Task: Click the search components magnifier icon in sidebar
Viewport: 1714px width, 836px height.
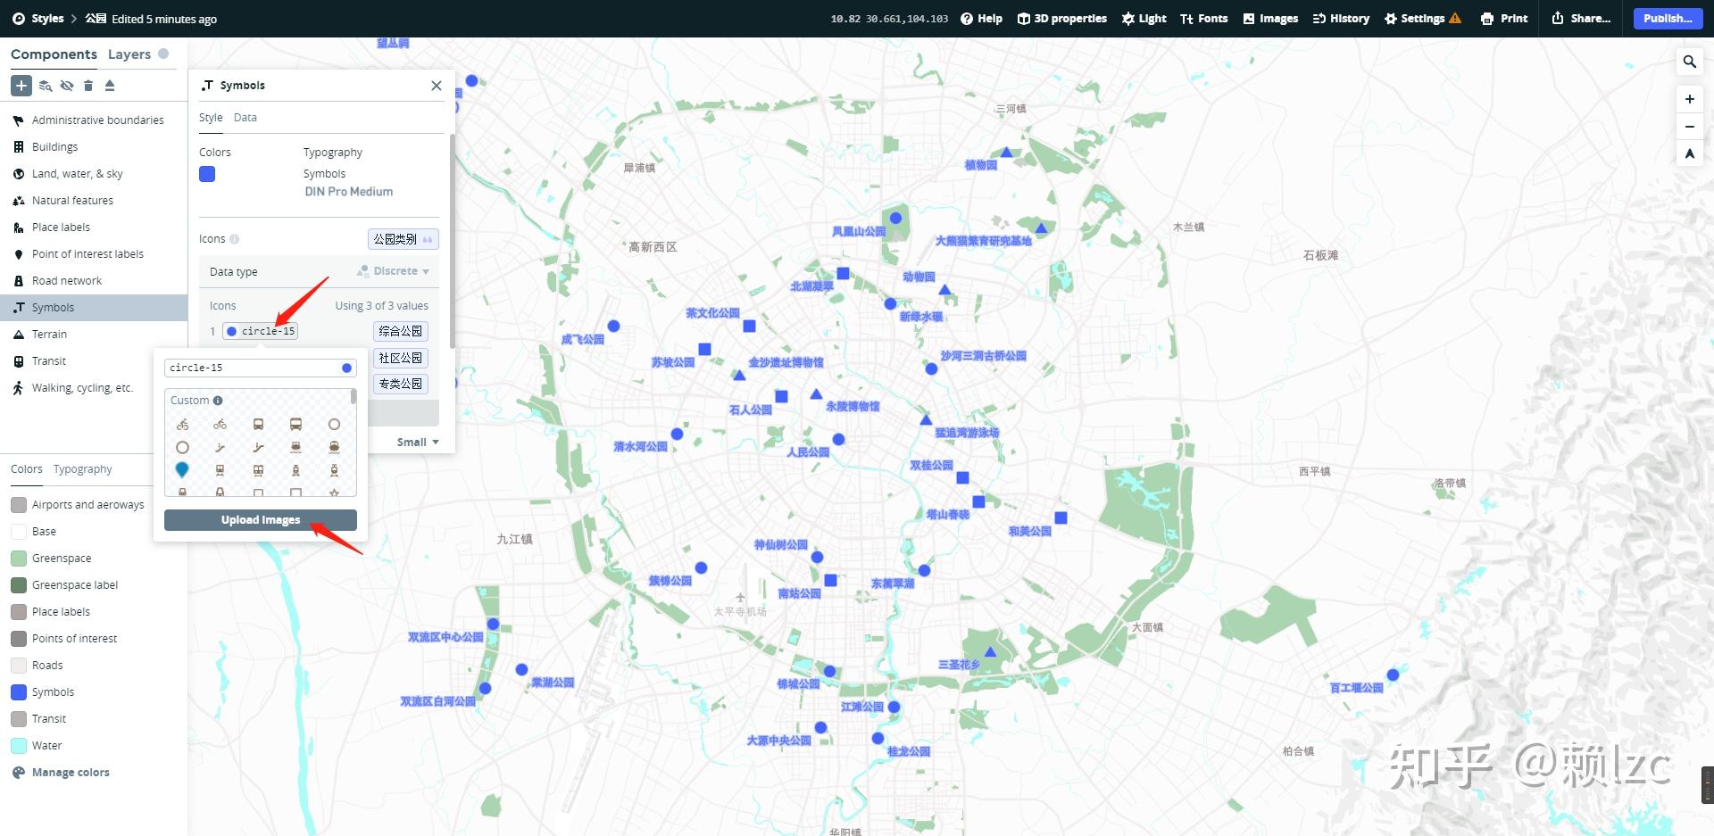Action: coord(45,86)
